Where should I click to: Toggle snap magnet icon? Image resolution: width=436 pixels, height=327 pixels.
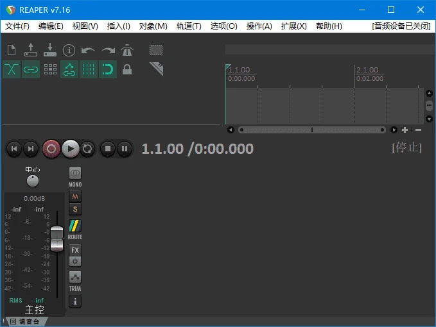[x=108, y=69]
